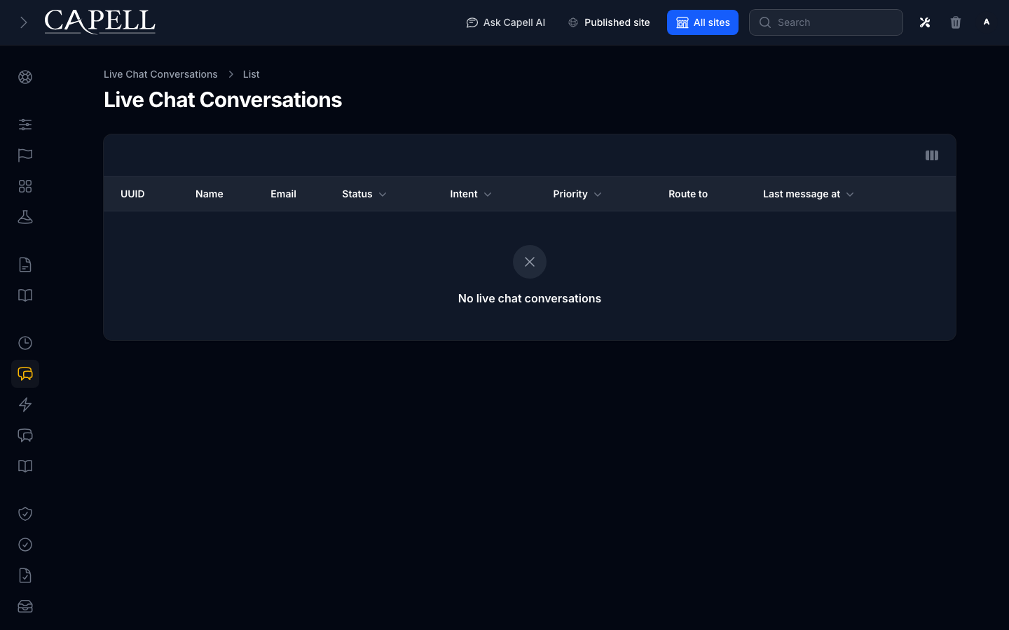
Task: Sort the table by Status column
Action: coord(364,194)
